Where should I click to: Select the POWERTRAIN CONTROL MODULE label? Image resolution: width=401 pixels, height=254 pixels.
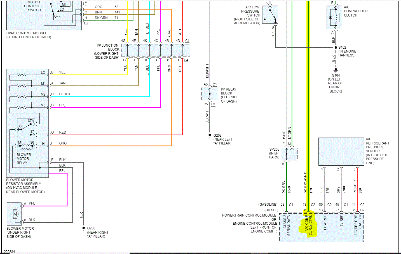[249, 215]
